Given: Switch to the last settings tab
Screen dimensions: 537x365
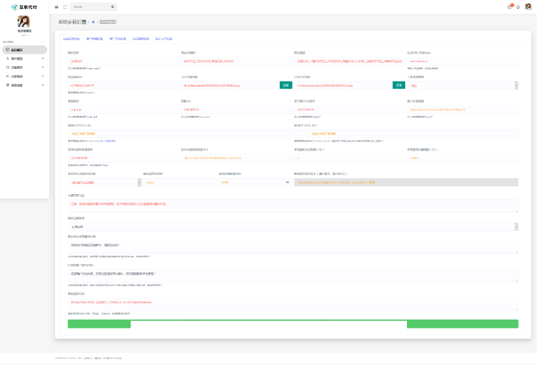Looking at the screenshot, I should (163, 38).
